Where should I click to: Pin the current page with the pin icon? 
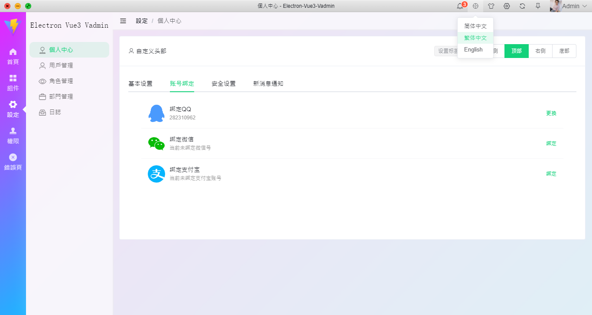537,6
